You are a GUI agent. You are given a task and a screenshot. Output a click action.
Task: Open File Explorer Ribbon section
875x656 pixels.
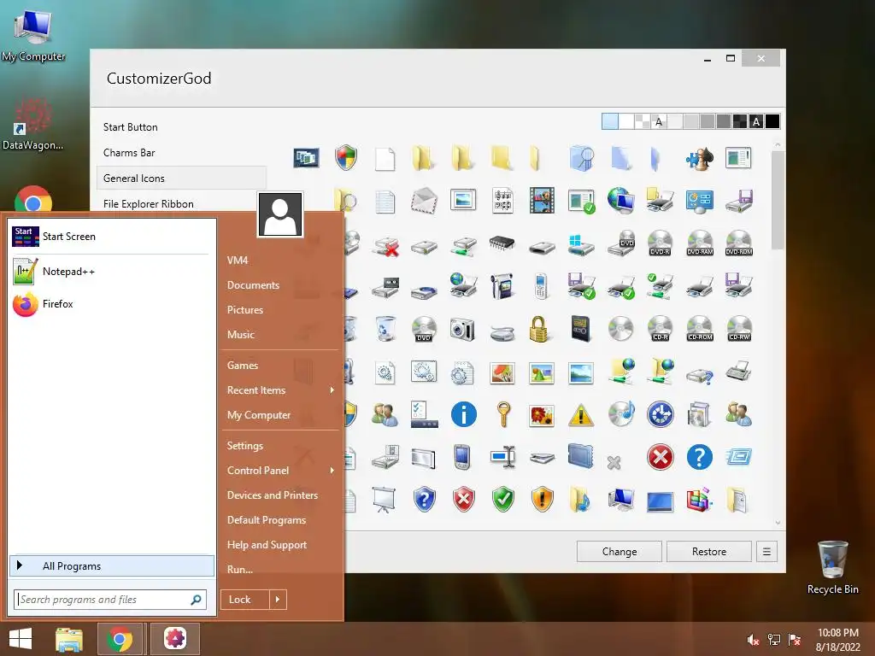[x=149, y=204]
